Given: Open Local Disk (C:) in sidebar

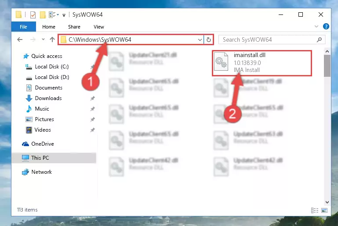Looking at the screenshot, I should (x=52, y=67).
